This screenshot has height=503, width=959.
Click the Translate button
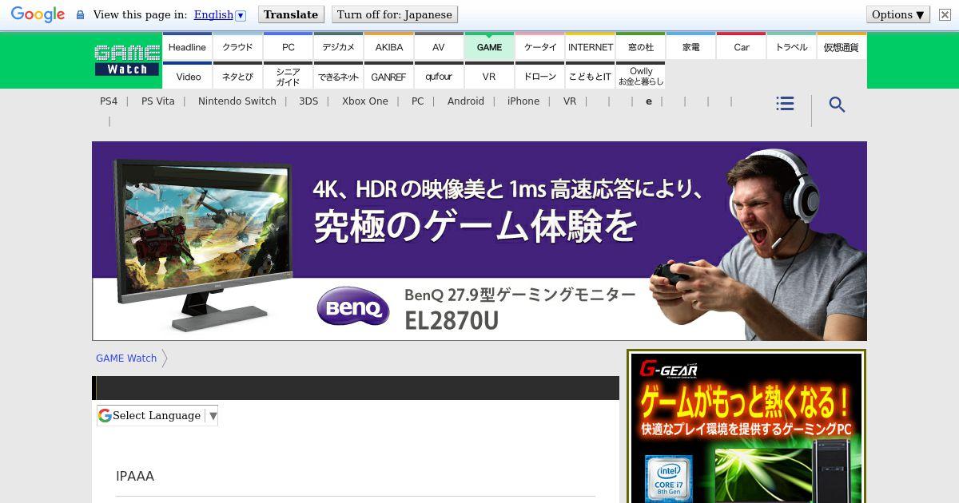pyautogui.click(x=291, y=14)
